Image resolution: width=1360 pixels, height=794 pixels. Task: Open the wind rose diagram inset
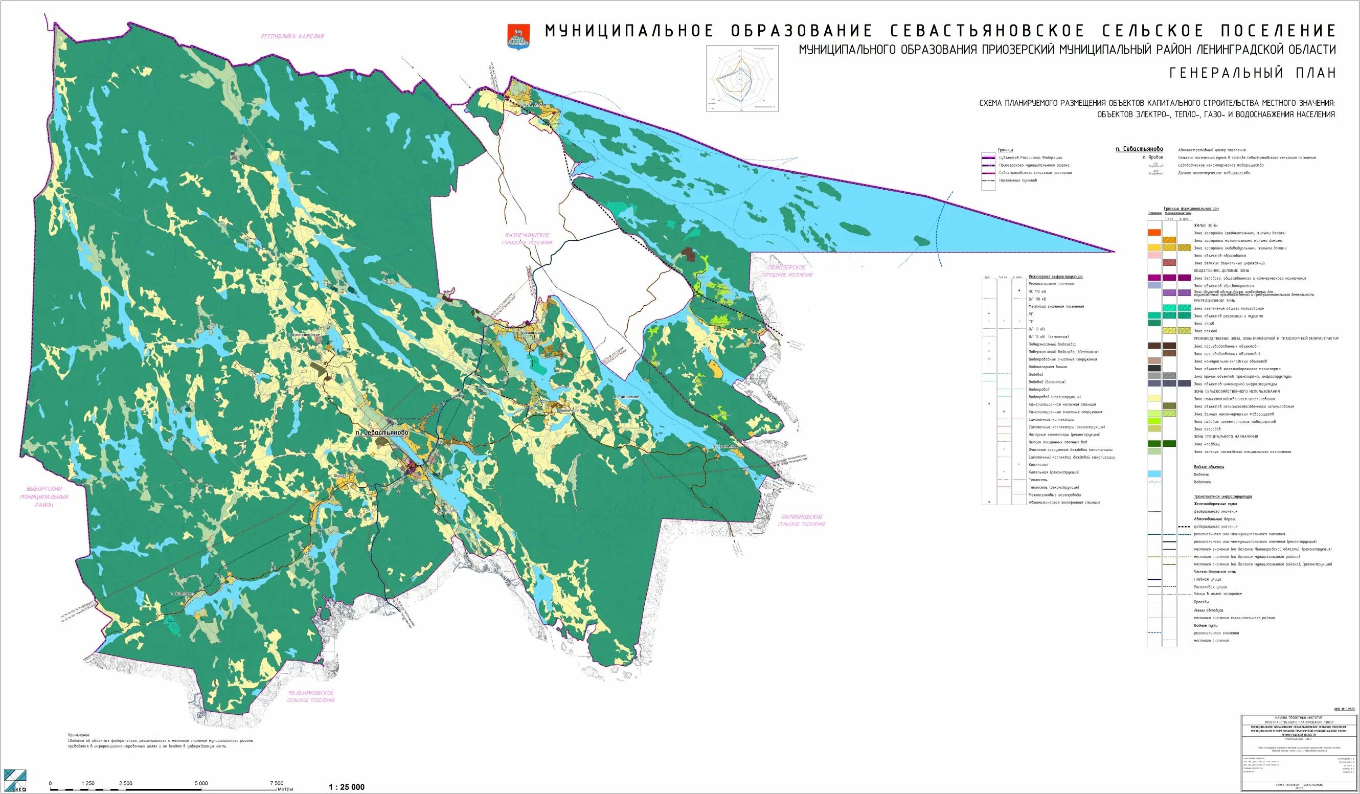click(742, 78)
